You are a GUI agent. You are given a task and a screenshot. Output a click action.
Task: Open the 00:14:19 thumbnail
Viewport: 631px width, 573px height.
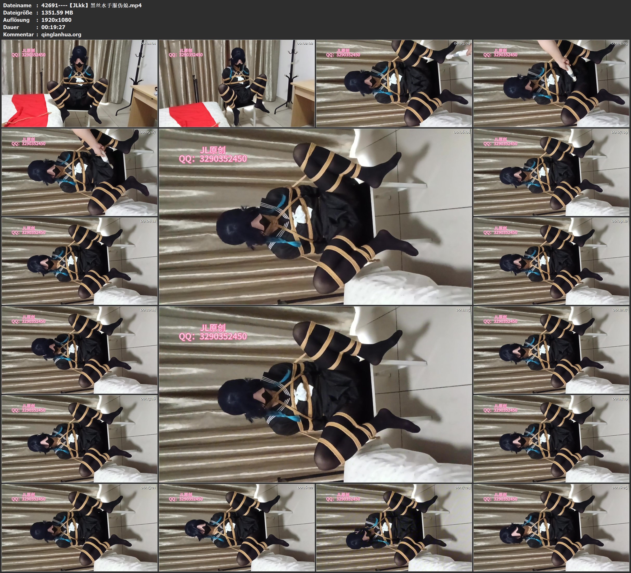551,439
